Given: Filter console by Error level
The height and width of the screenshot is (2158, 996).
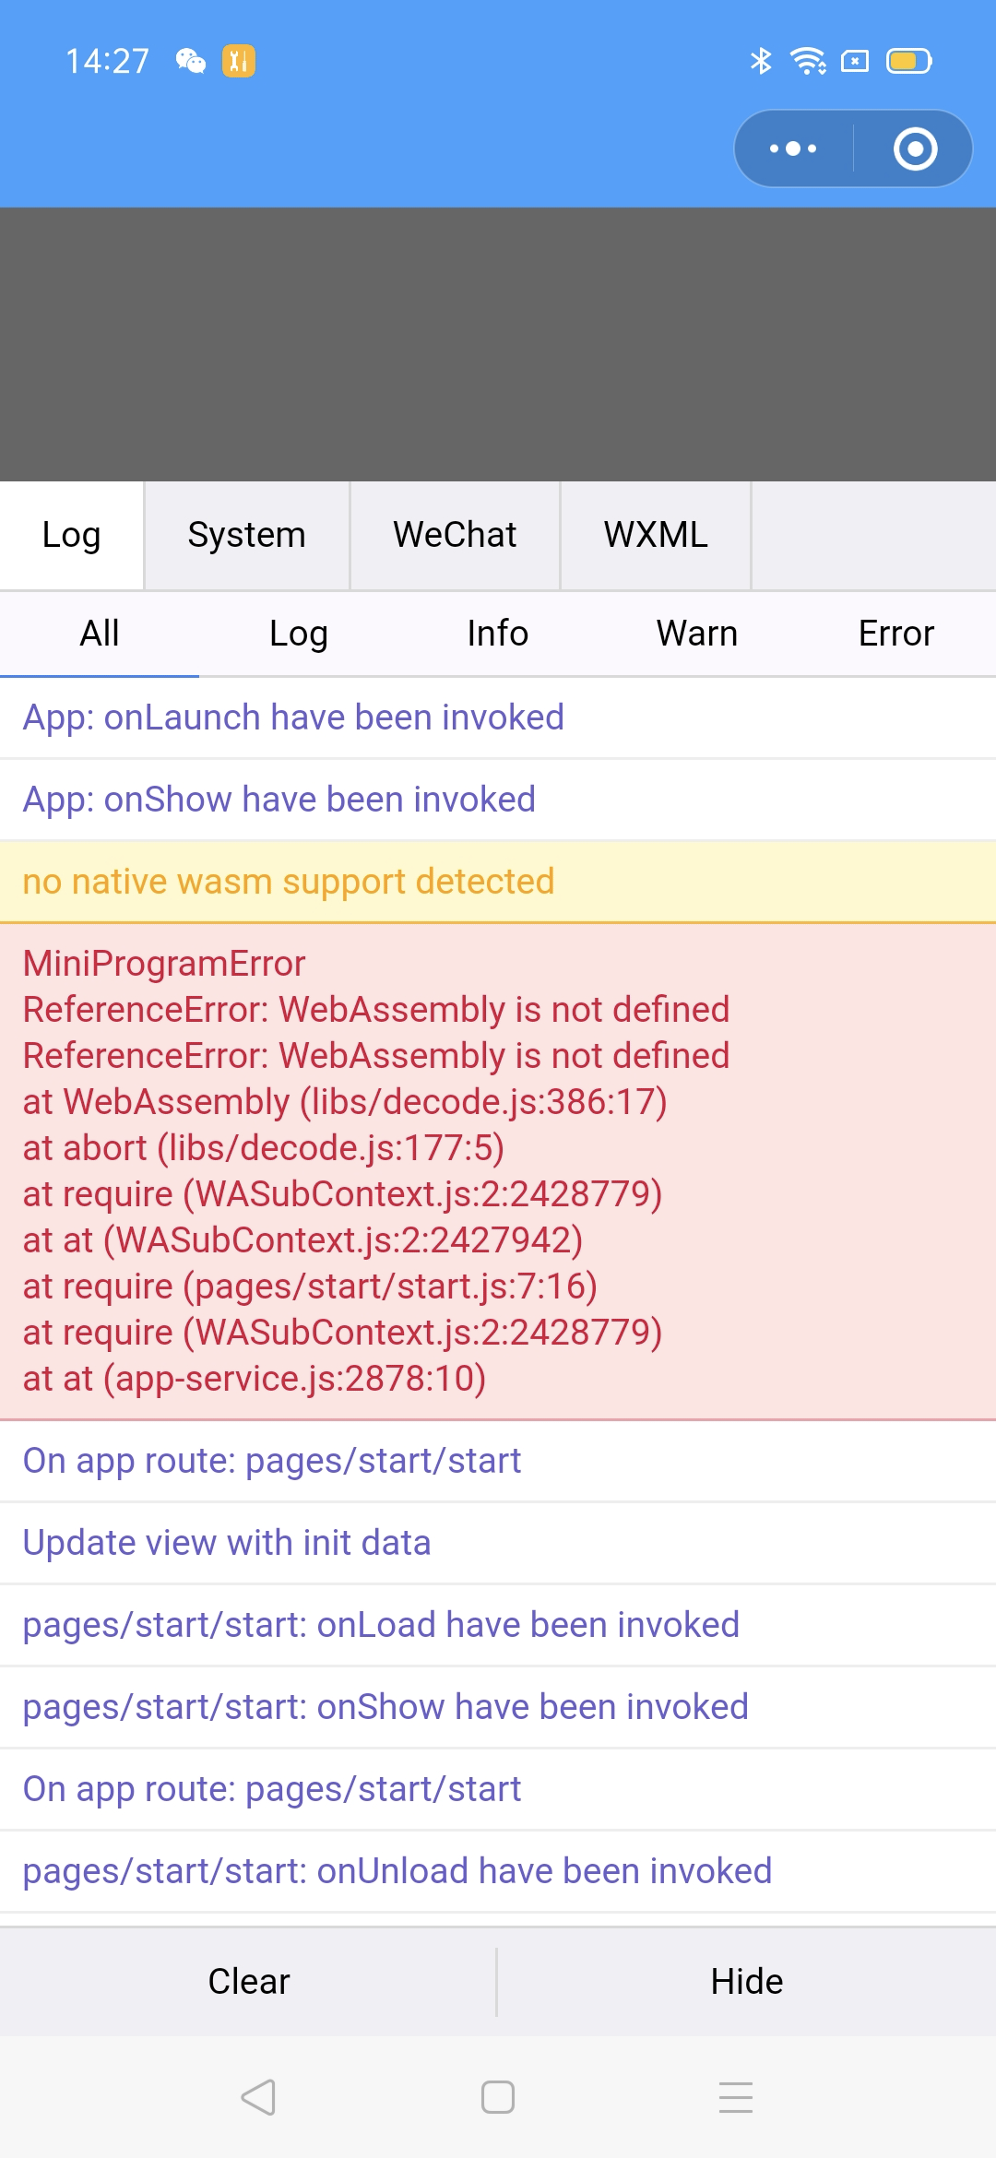Looking at the screenshot, I should (x=896, y=634).
